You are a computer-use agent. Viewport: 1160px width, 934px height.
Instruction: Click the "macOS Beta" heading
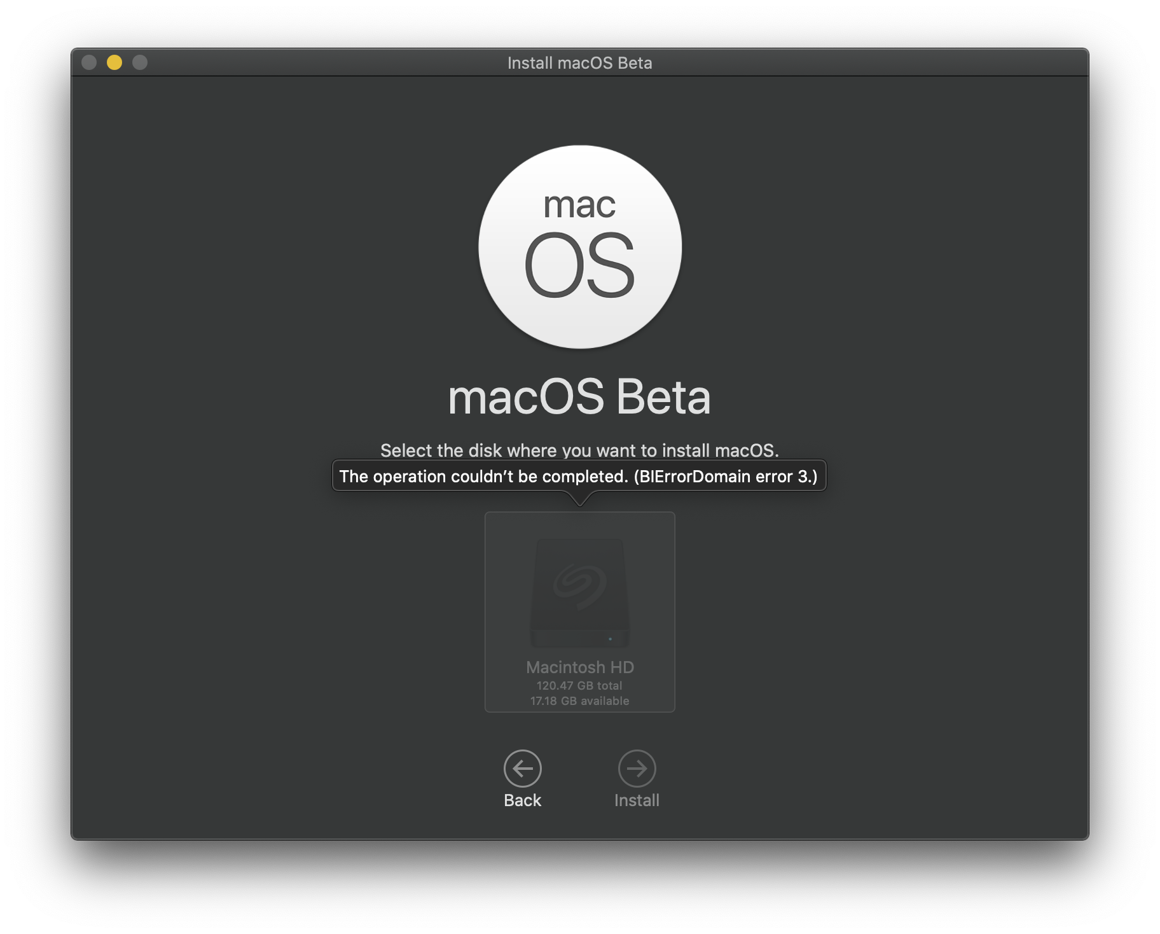click(579, 397)
